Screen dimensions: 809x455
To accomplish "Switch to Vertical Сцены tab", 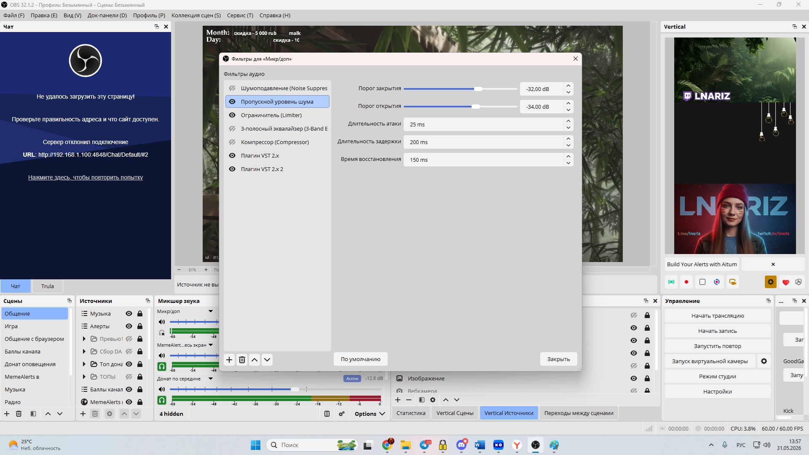I will pyautogui.click(x=455, y=413).
